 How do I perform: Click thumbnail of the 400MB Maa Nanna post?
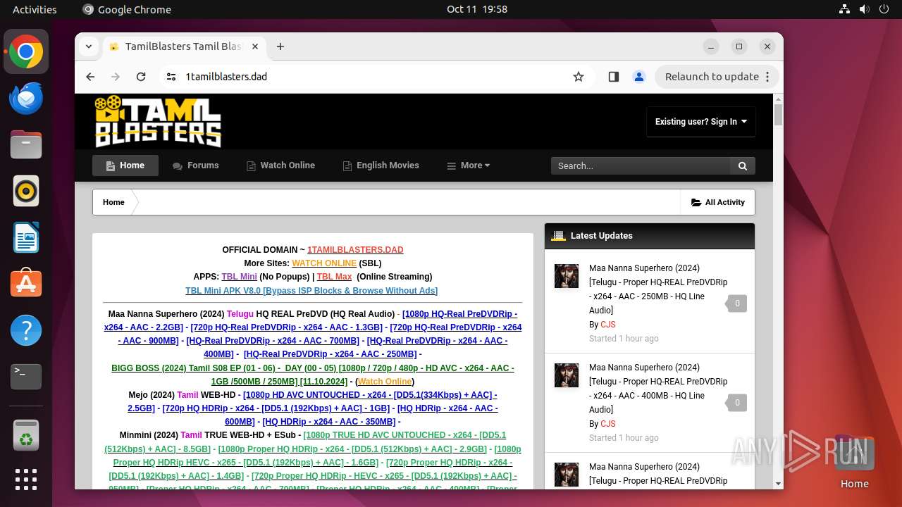click(567, 375)
